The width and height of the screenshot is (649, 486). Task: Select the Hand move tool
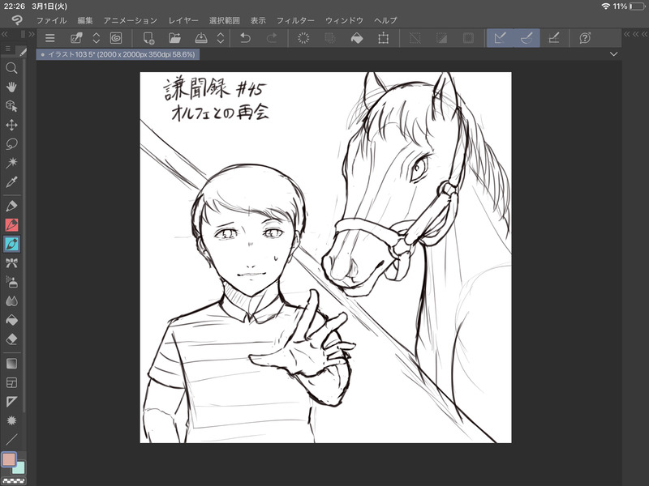pyautogui.click(x=11, y=87)
